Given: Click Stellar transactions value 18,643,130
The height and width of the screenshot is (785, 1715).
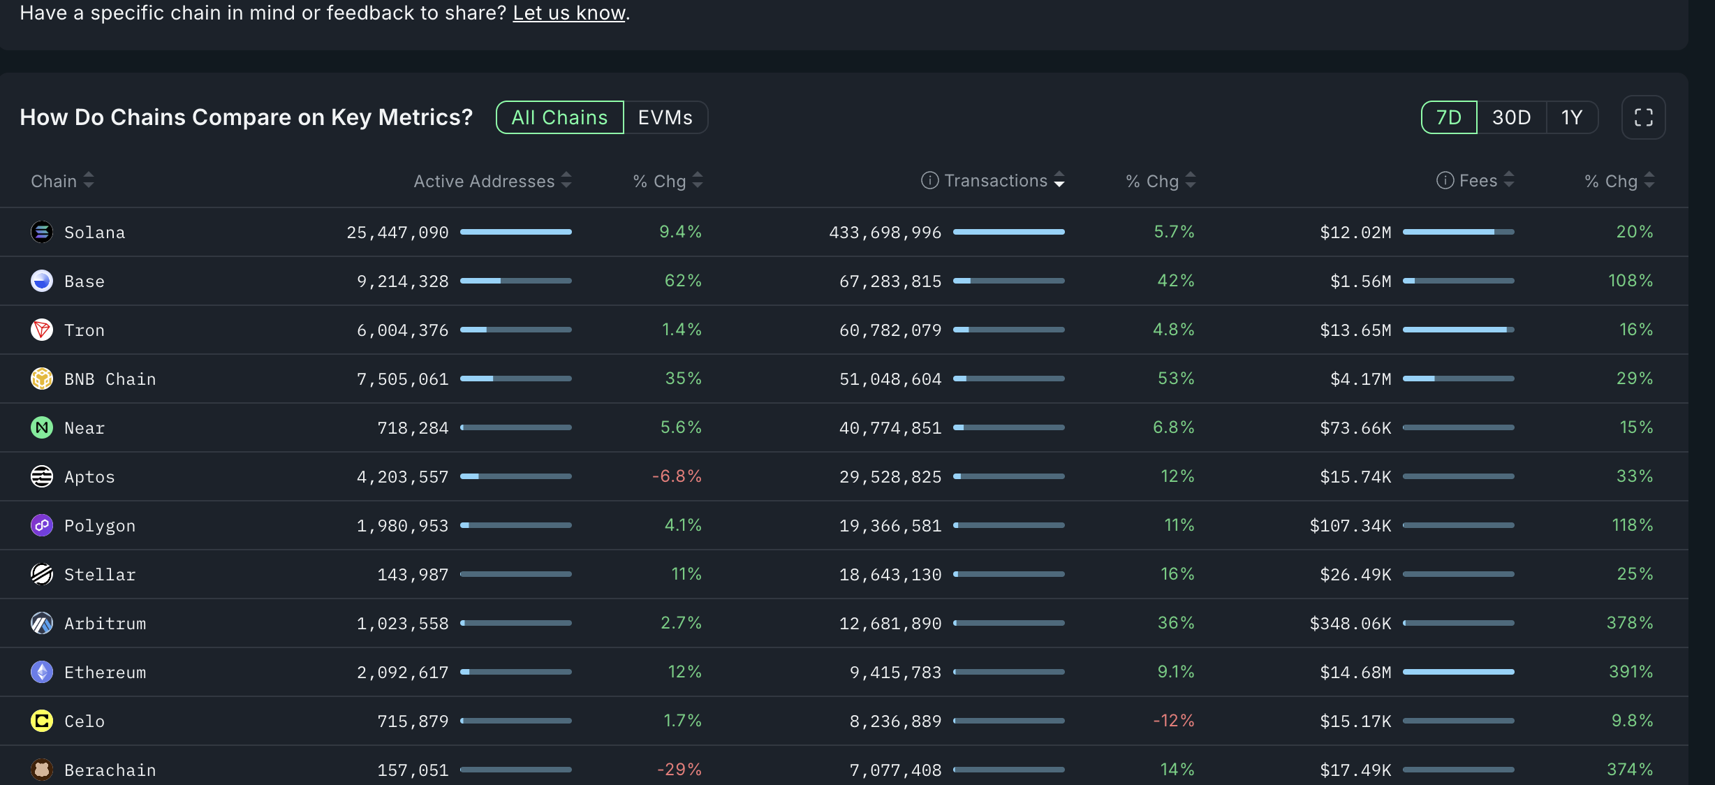Looking at the screenshot, I should point(890,575).
